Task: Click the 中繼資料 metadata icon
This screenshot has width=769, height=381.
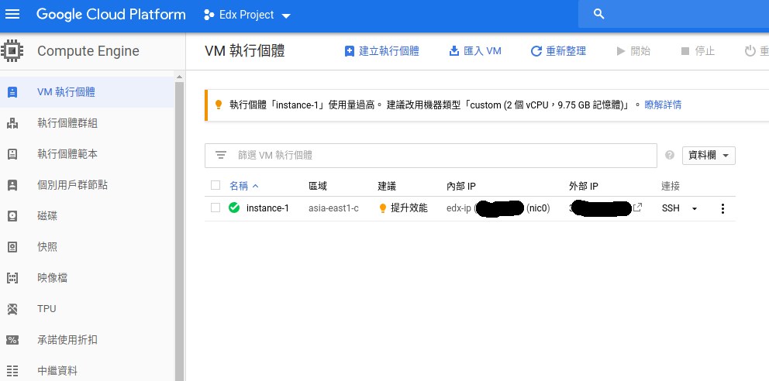Action: (x=12, y=371)
